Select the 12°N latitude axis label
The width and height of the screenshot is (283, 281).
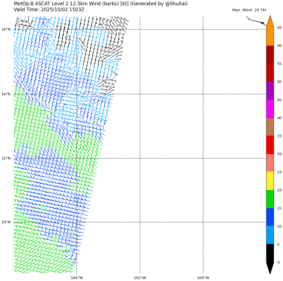6,158
